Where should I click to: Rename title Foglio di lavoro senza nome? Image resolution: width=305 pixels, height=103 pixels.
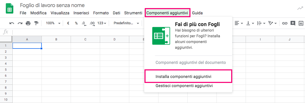click(52, 5)
